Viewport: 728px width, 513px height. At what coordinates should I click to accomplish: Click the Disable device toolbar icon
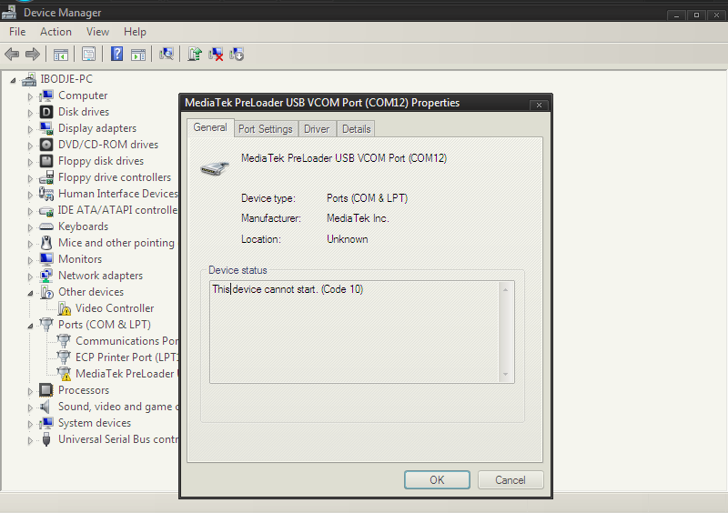pos(237,55)
